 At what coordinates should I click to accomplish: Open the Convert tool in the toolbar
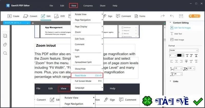point(30,16)
